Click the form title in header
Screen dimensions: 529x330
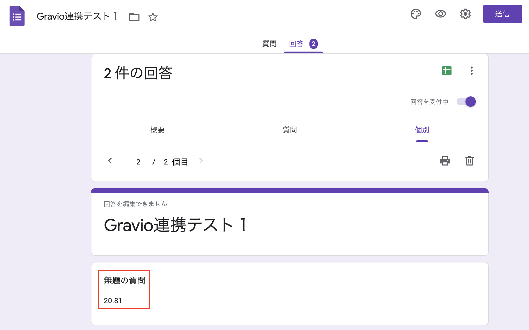click(x=77, y=16)
